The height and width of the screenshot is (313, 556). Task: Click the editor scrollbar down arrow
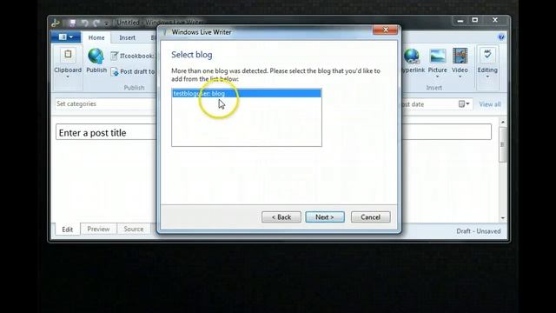click(x=503, y=218)
